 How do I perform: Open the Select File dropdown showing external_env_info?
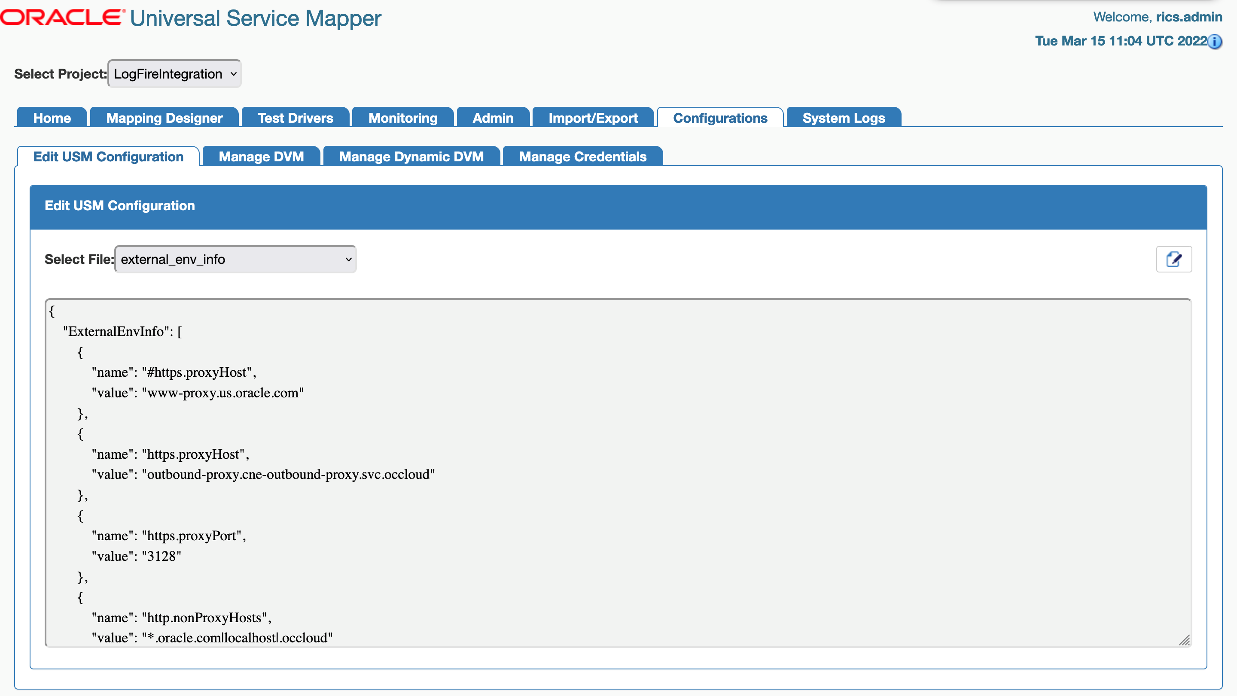235,259
